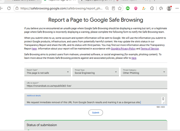Open the reader view icon in address bar
180x131 pixels.
(x=113, y=8)
